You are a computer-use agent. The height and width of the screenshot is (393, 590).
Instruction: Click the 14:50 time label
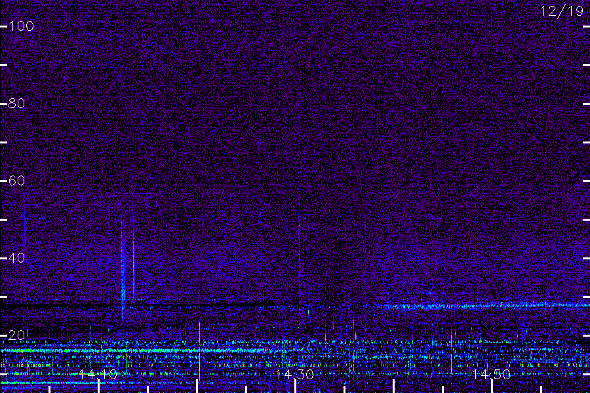tap(492, 374)
